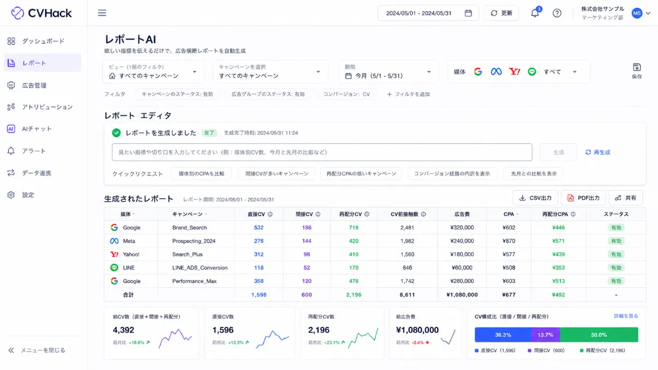This screenshot has width=658, height=370.
Task: Click the save (保存) disk icon
Action: click(637, 71)
